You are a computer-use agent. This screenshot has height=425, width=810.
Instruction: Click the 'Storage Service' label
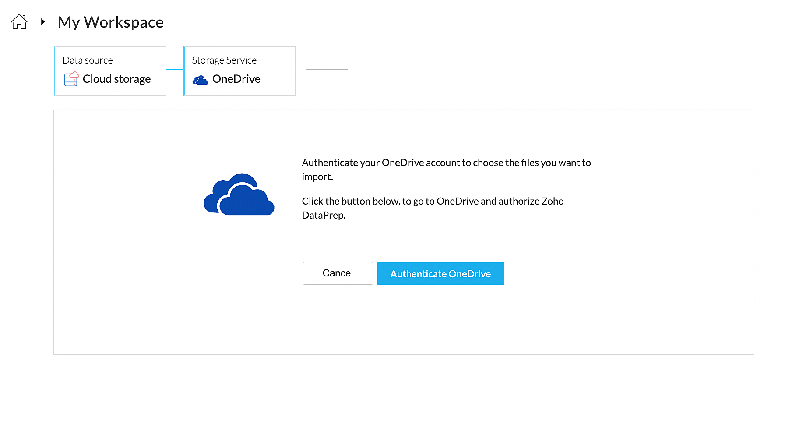[224, 60]
